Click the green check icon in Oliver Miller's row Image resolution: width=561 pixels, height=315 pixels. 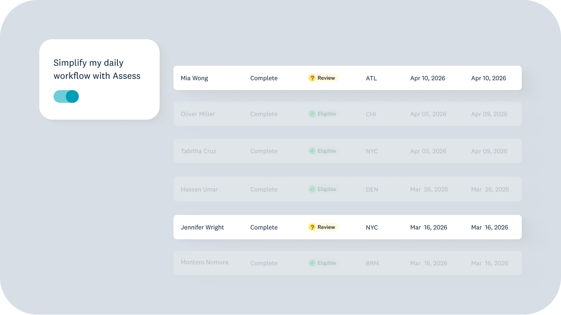pyautogui.click(x=312, y=114)
